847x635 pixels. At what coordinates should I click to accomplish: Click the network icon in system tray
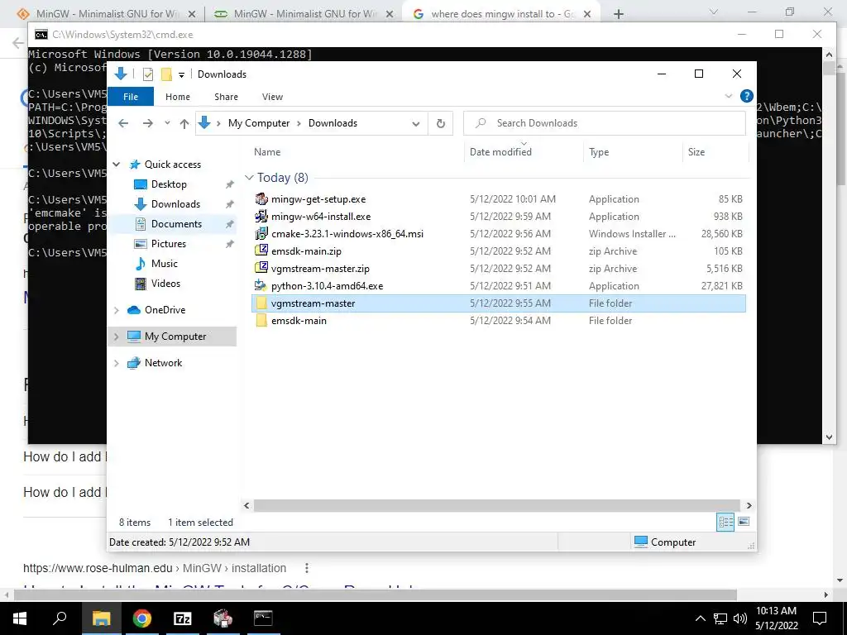(720, 618)
